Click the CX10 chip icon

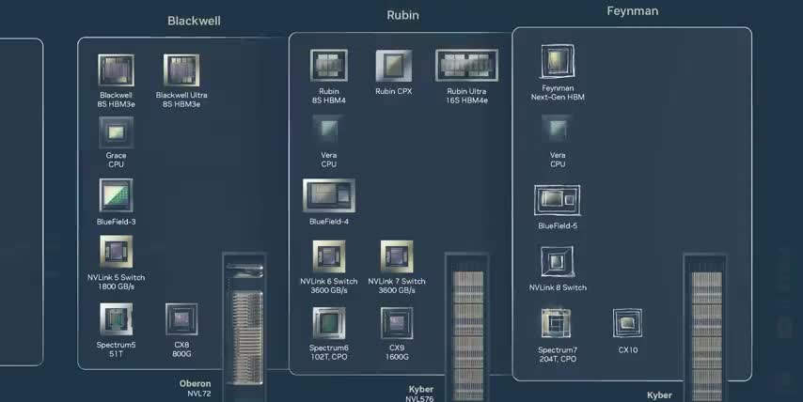pos(627,324)
